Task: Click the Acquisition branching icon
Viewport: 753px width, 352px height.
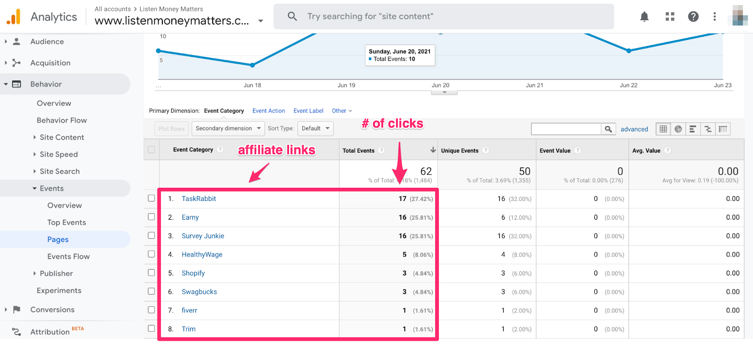Action: pos(16,63)
